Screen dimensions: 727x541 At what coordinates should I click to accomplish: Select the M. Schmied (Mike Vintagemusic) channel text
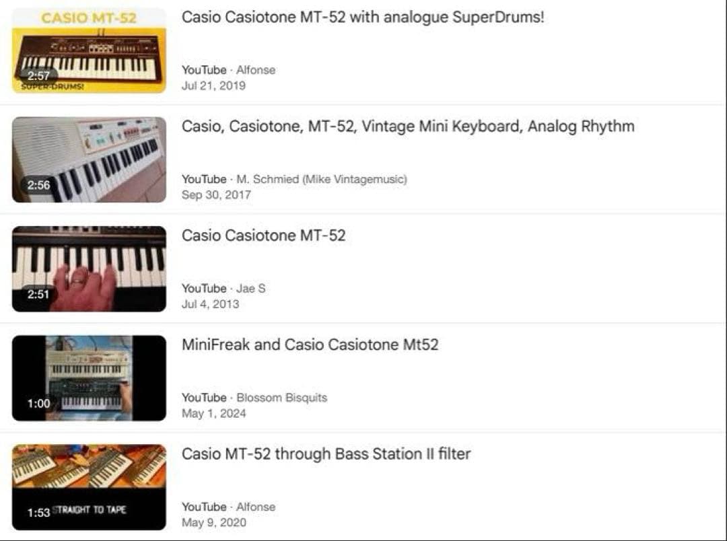pos(322,179)
